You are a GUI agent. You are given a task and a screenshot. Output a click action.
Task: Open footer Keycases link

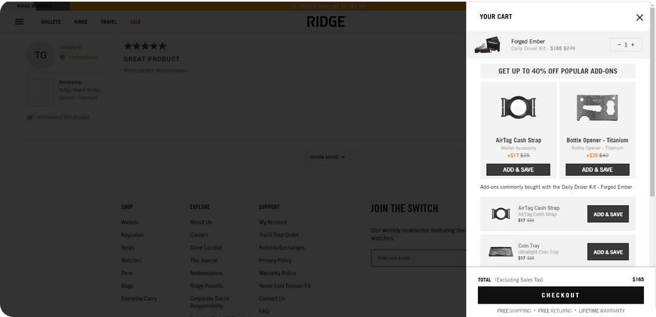tap(132, 235)
